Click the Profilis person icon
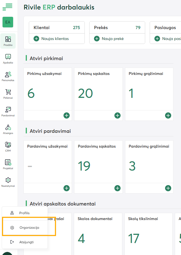 12,213
